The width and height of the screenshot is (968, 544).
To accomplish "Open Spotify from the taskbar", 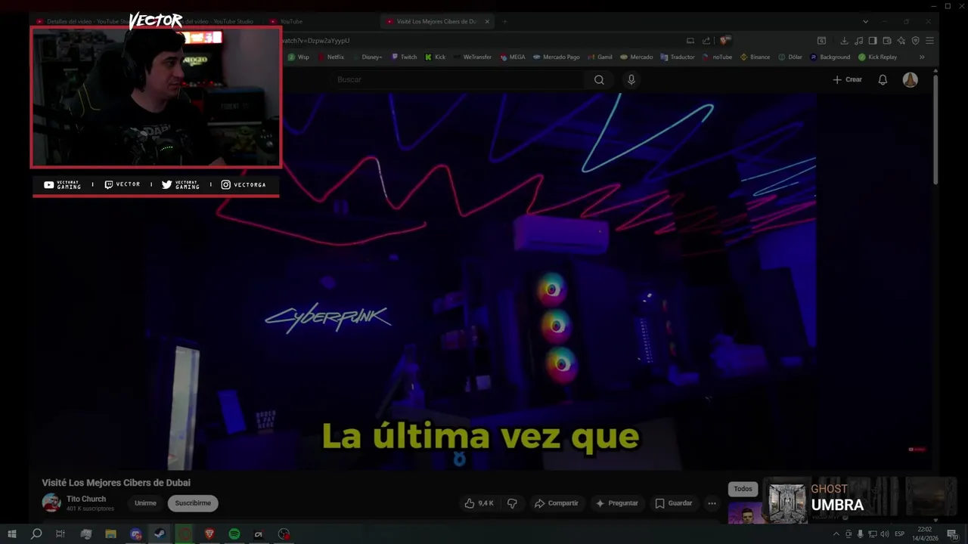I will coord(234,534).
